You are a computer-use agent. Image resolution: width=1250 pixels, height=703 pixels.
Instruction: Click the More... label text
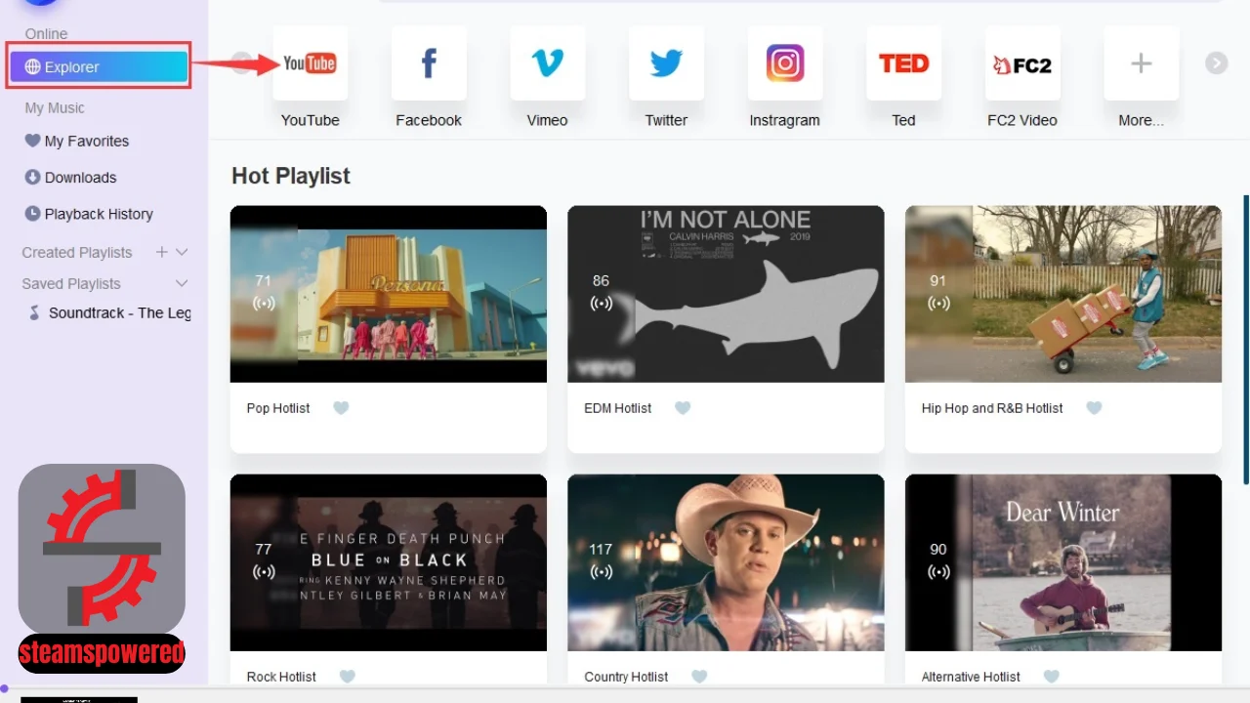[1141, 120]
